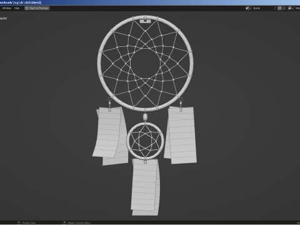
Task: Toggle the pin scene icon
Action: [x=275, y=8]
